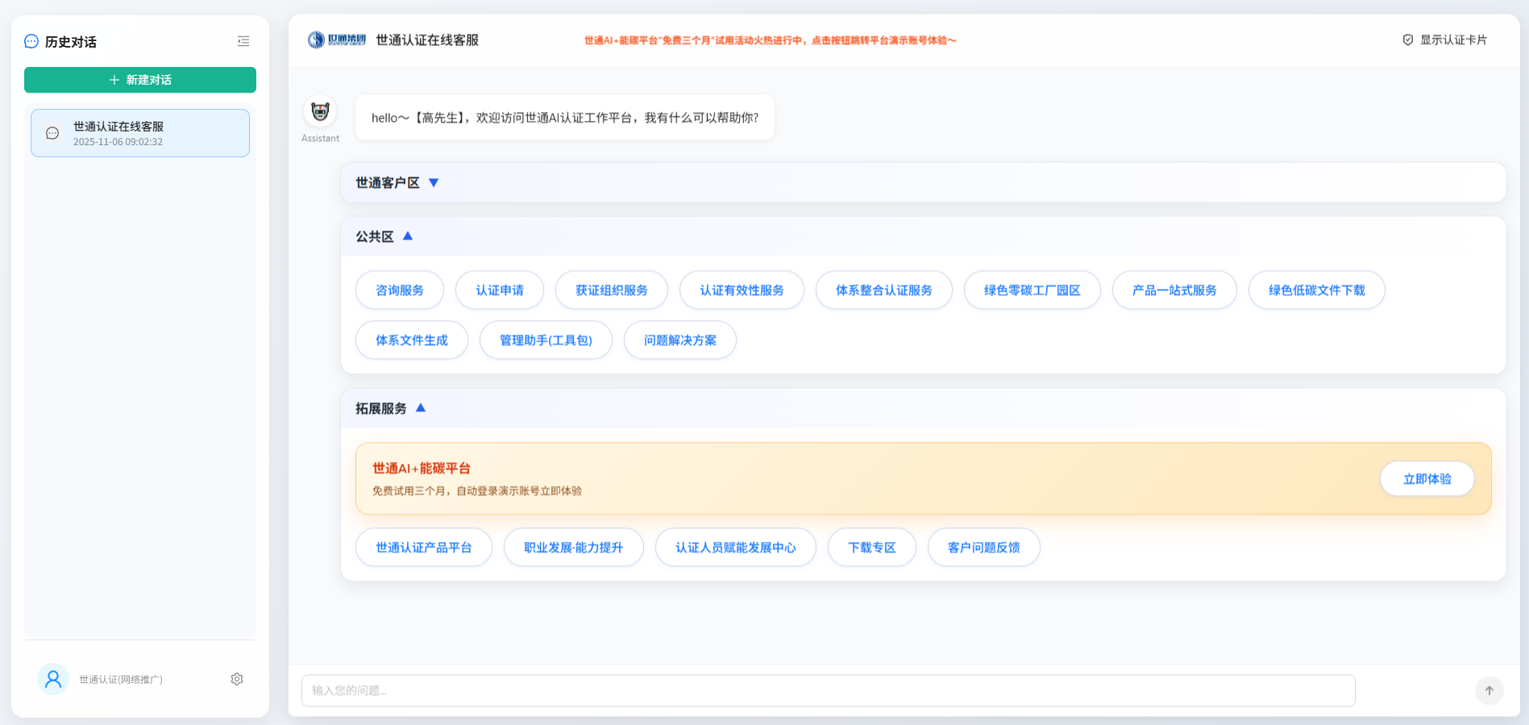Click the Assistant avatar icon
Screen dimensions: 1529x725
pos(320,111)
